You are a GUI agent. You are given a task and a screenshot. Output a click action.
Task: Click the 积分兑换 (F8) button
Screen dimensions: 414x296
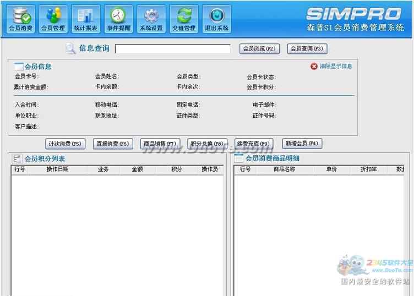click(x=207, y=144)
